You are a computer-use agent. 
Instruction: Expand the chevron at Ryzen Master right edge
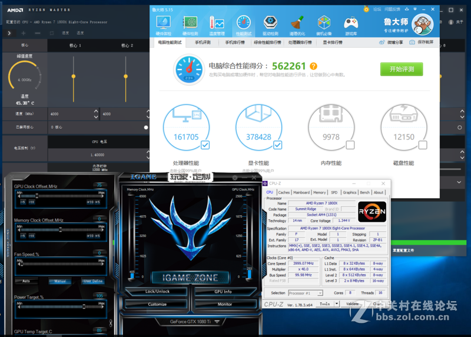459,182
